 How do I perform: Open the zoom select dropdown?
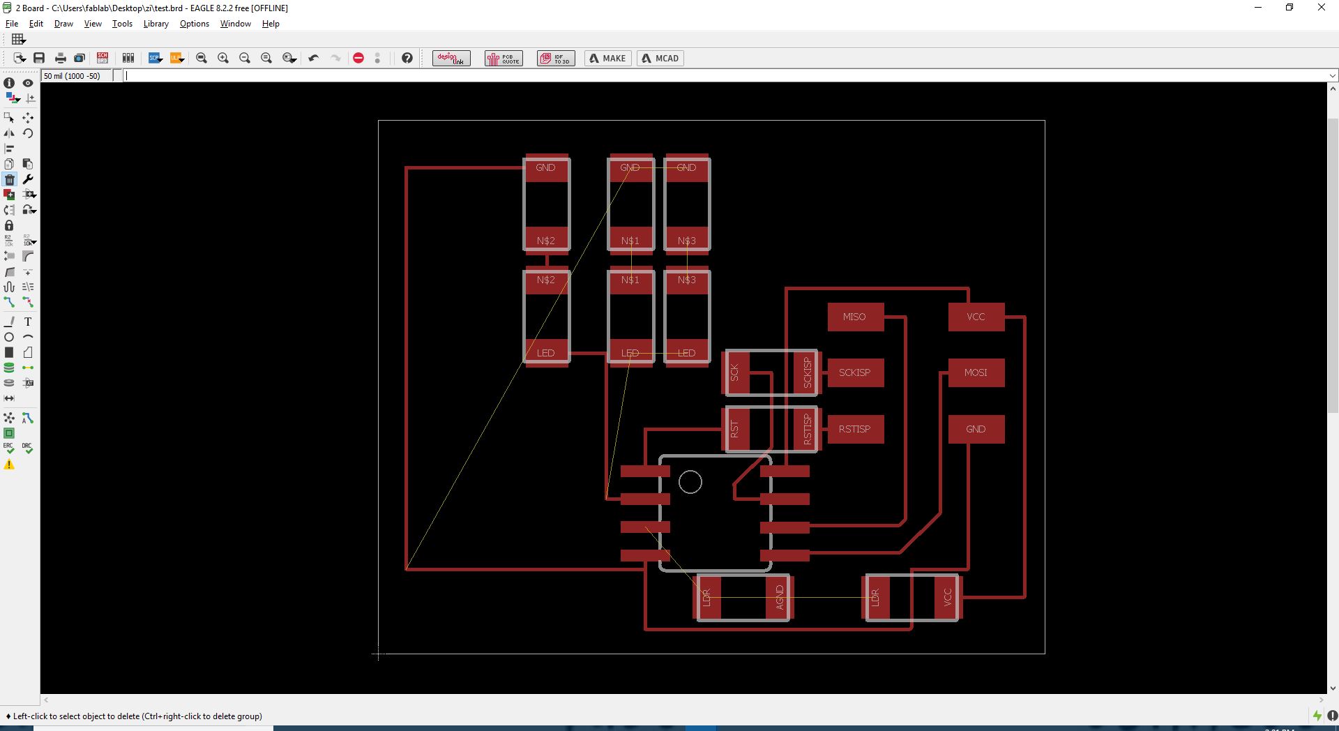pyautogui.click(x=289, y=59)
